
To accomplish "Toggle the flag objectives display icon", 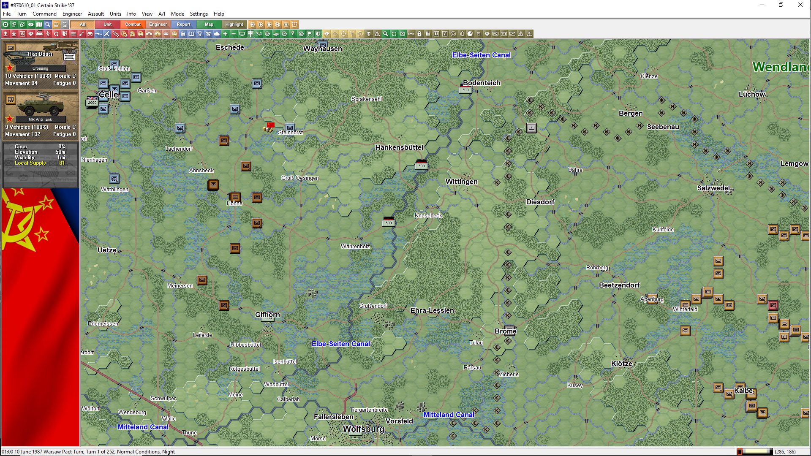I will click(x=310, y=34).
